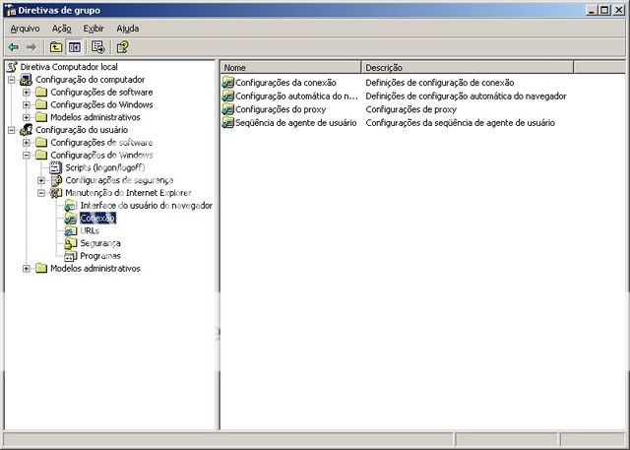Screen dimensions: 630x450
Task: Click the Forward arrow toolbar button
Action: point(31,47)
